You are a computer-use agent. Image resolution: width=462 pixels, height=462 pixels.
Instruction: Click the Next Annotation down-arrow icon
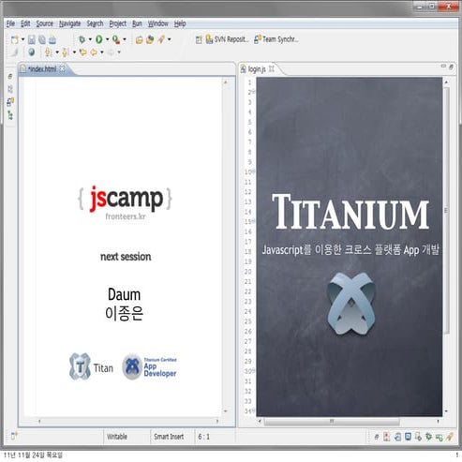[48, 52]
